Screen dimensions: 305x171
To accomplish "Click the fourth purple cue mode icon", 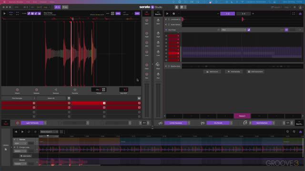I will click(x=39, y=14).
